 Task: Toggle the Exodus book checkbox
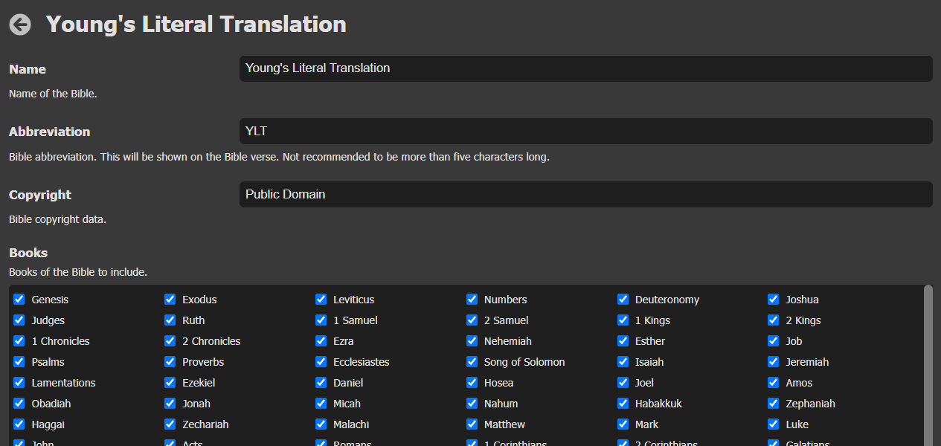pos(170,300)
